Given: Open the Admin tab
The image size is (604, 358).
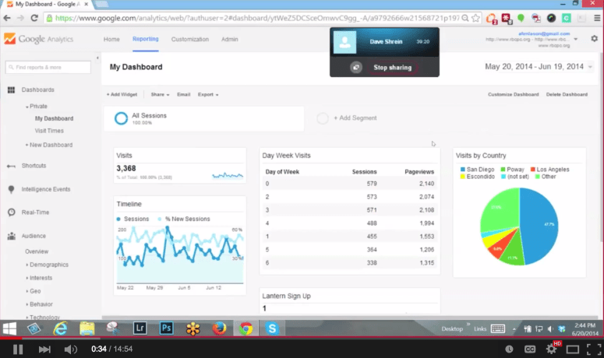Looking at the screenshot, I should 230,39.
